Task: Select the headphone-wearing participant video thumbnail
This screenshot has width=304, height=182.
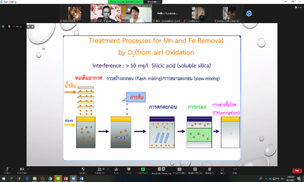Action: 106,14
